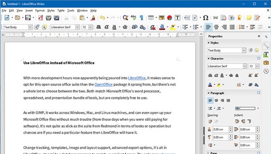Toggle Strikethrough in formatting toolbar
The image size is (271, 154).
[x=125, y=27]
